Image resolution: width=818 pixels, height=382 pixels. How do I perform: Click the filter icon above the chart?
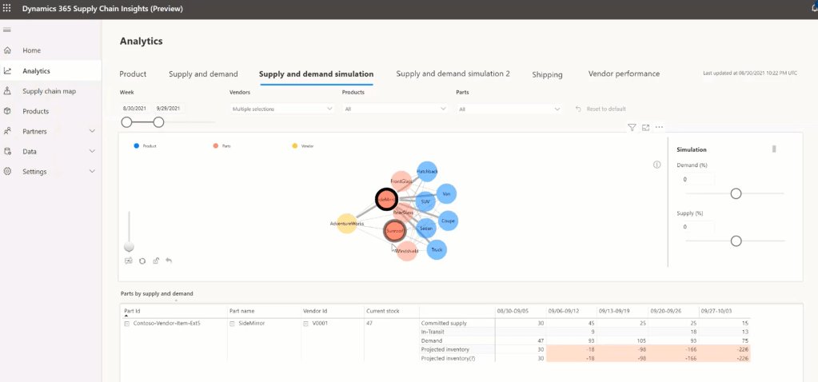(x=632, y=127)
